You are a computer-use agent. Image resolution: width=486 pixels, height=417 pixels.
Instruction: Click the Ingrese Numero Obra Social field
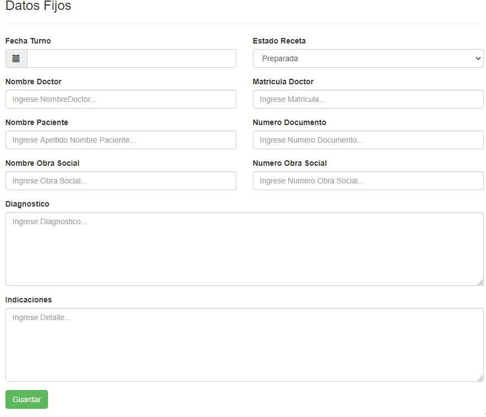[x=368, y=181]
